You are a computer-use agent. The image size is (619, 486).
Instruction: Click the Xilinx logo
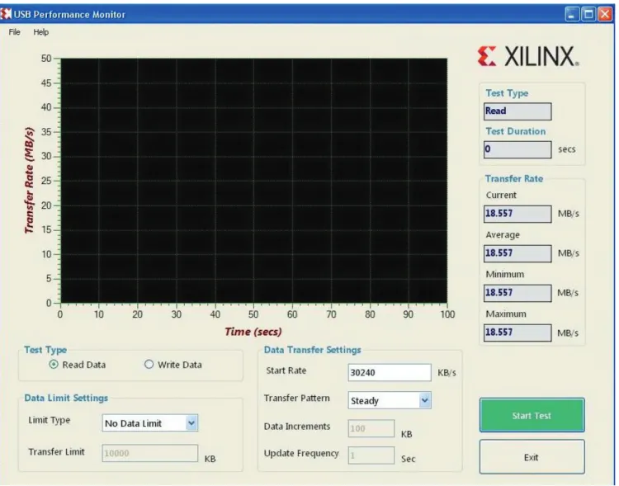528,56
